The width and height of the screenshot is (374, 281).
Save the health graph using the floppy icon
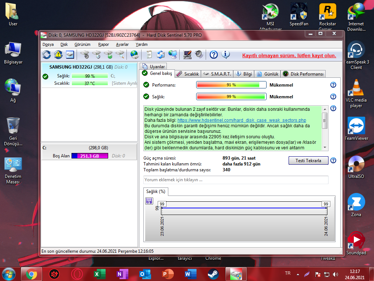(149, 201)
